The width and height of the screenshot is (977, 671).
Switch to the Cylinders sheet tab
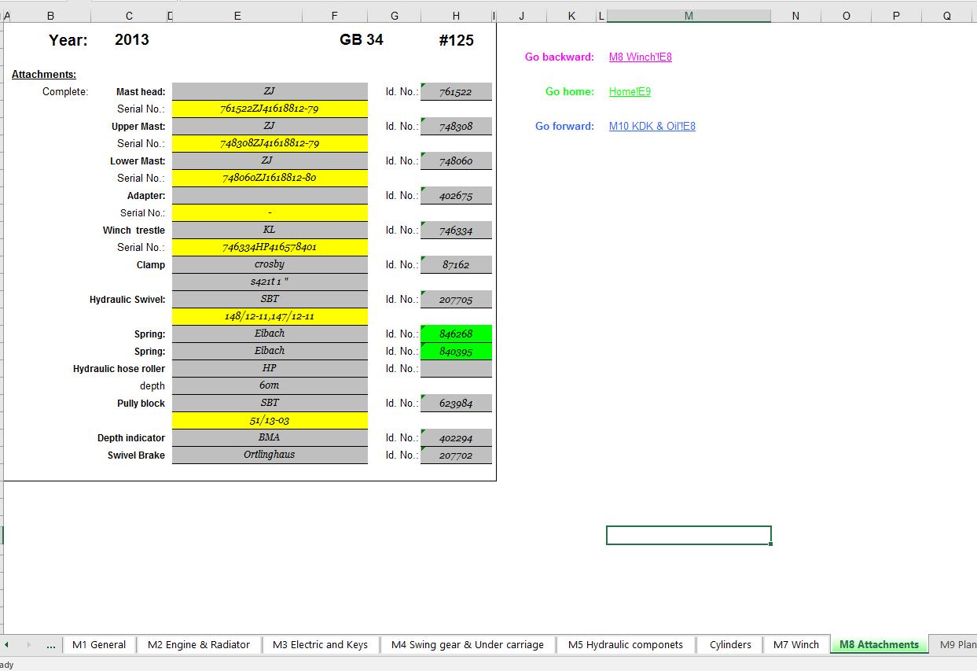click(x=730, y=644)
